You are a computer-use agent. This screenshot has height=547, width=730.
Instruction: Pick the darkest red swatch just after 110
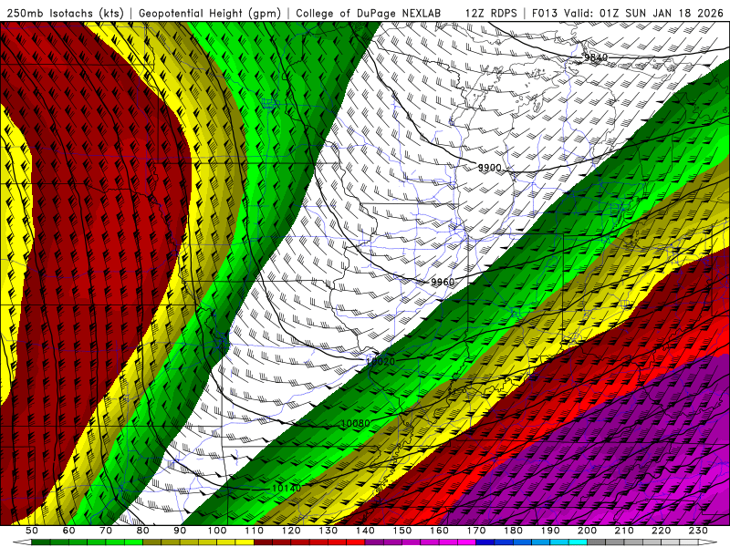(263, 542)
